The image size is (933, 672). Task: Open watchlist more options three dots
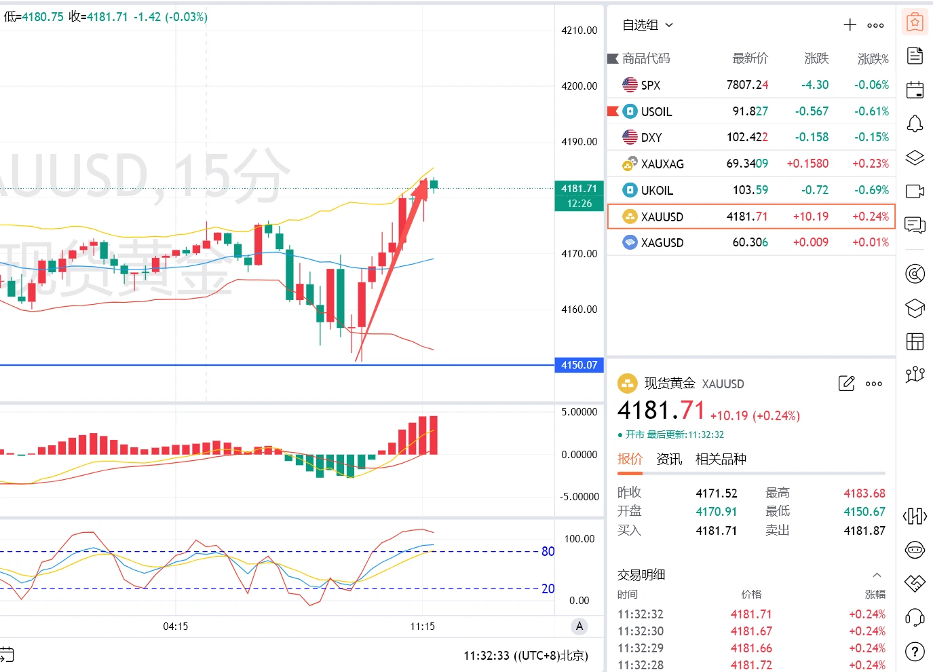[x=875, y=25]
